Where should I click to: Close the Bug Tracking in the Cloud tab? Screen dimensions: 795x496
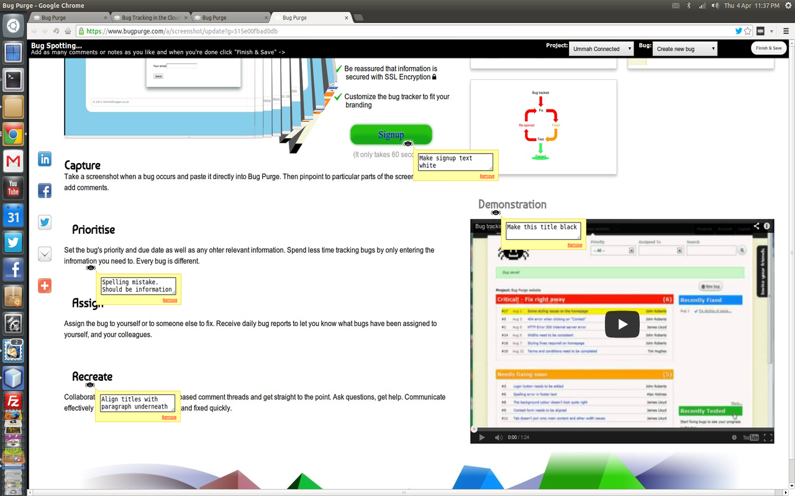pyautogui.click(x=184, y=17)
